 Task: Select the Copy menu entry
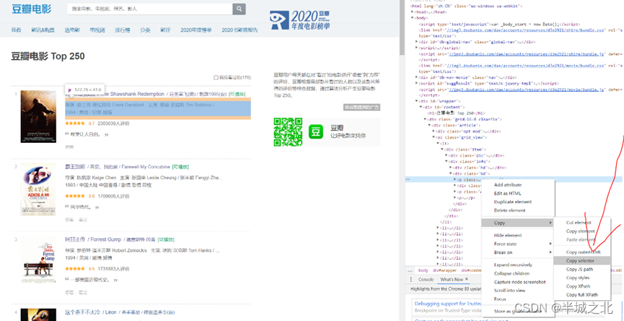[x=517, y=223]
